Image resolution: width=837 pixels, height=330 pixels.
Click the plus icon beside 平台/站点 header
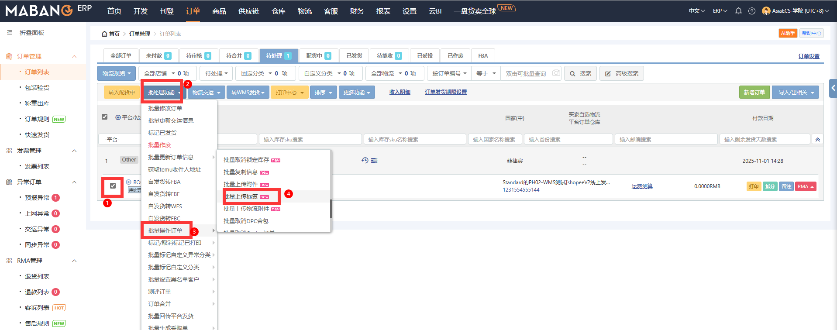tap(118, 117)
